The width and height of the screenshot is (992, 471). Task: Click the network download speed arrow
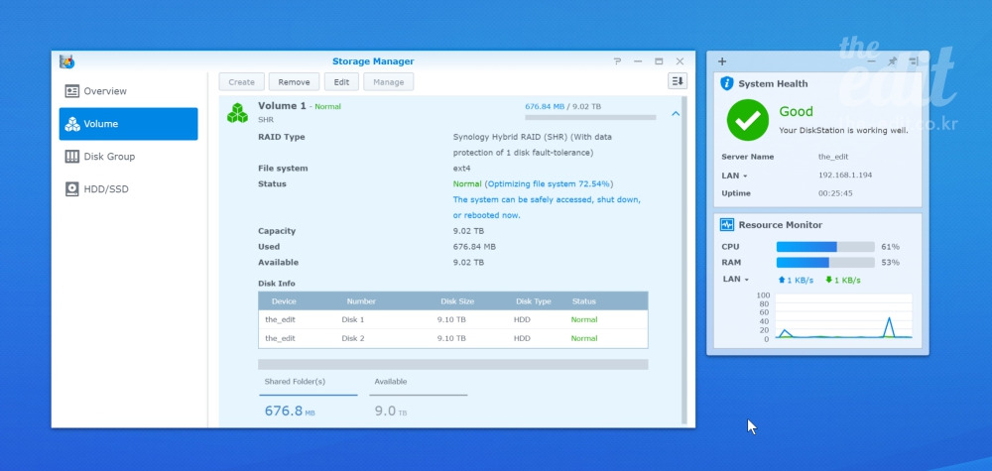coord(828,280)
